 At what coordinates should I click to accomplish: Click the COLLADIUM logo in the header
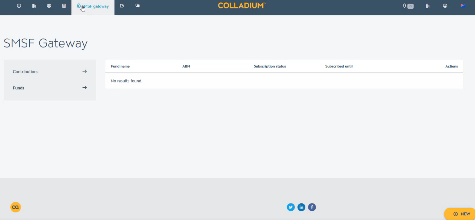[242, 5]
